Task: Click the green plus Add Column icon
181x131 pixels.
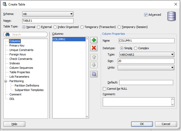Action: [94, 40]
